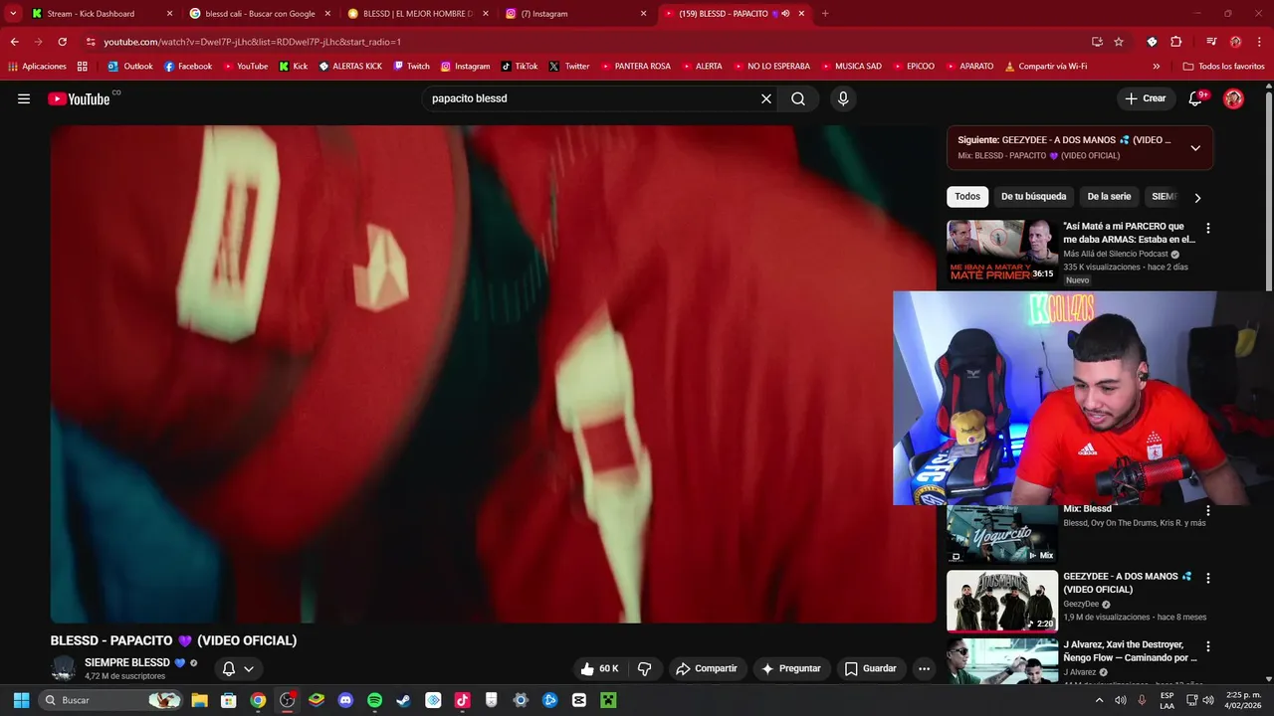1274x716 pixels.
Task: Click the magnifier search button
Action: [x=798, y=98]
